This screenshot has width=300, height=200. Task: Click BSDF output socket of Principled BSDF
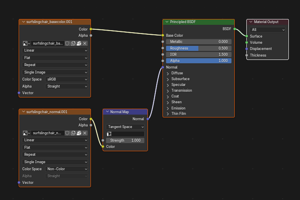(235, 29)
